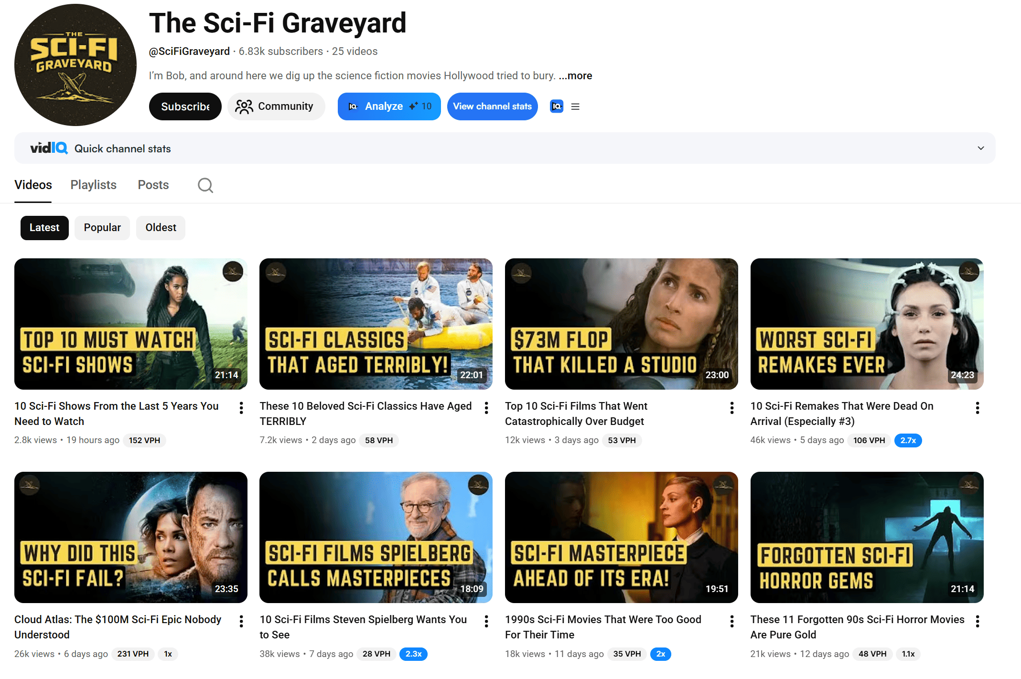Subscribe to The Sci-Fi Graveyard channel
The width and height of the screenshot is (1021, 679).
(185, 106)
